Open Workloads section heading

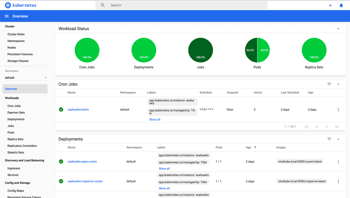pyautogui.click(x=12, y=98)
